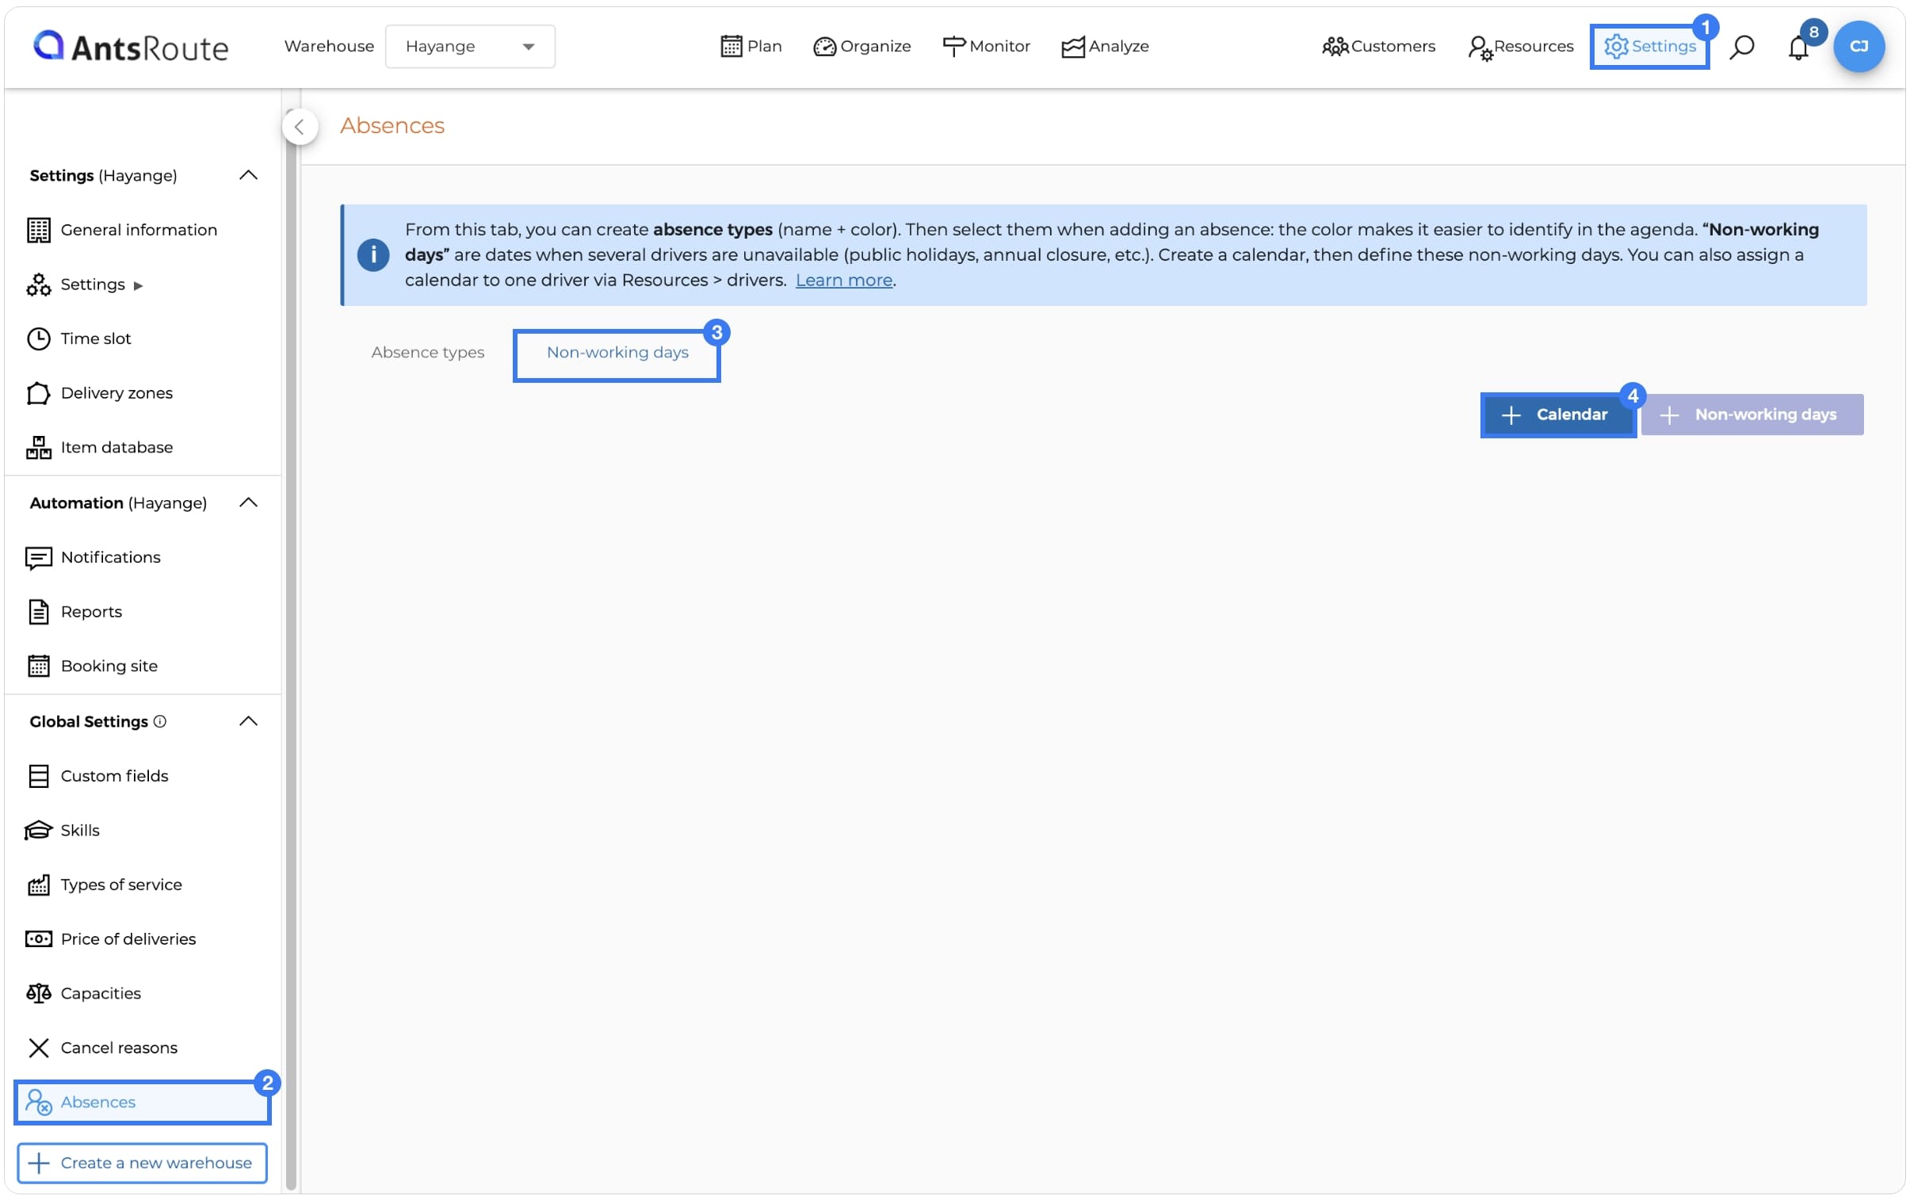Open Price of deliveries money icon
This screenshot has width=1910, height=1200.
point(38,938)
